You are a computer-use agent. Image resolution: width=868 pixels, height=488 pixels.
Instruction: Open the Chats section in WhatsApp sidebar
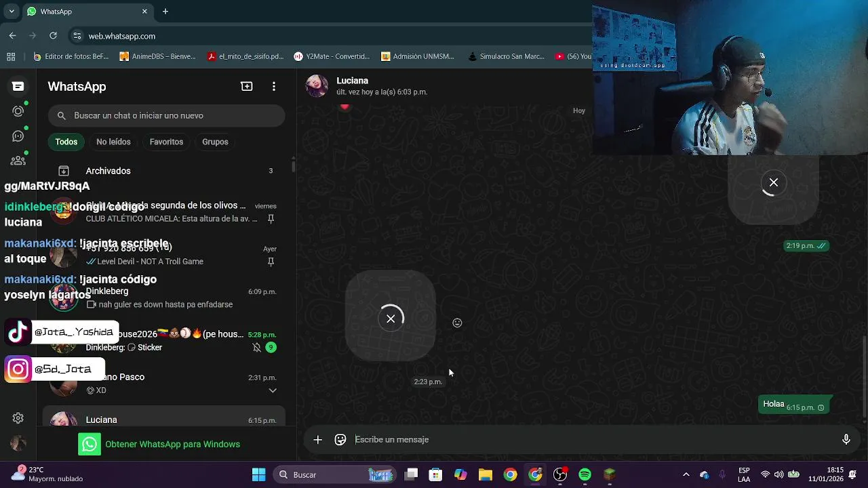[18, 86]
